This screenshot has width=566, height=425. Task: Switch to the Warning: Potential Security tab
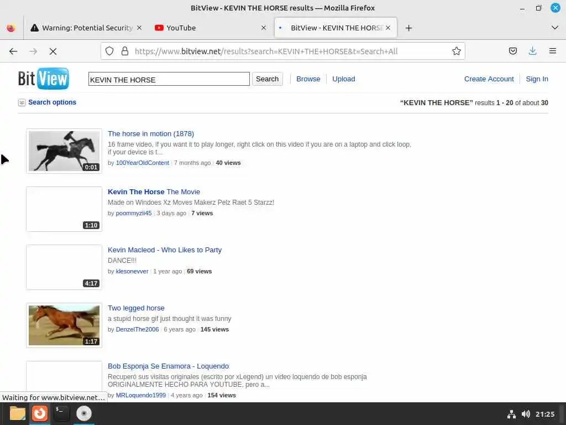pyautogui.click(x=86, y=28)
